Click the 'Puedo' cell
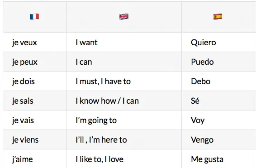The image size is (256, 168). [x=218, y=62]
